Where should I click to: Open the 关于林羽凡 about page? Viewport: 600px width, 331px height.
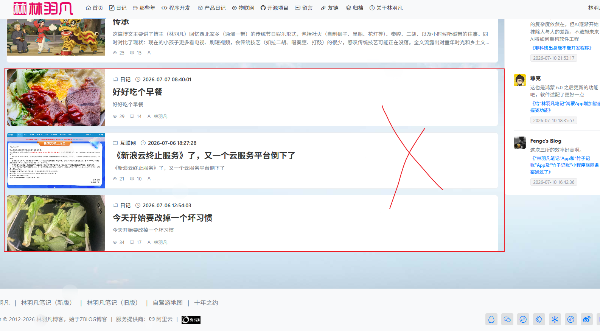(386, 8)
